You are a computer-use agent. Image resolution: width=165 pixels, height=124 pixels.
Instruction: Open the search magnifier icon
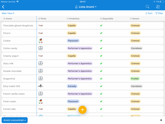click(x=147, y=7)
